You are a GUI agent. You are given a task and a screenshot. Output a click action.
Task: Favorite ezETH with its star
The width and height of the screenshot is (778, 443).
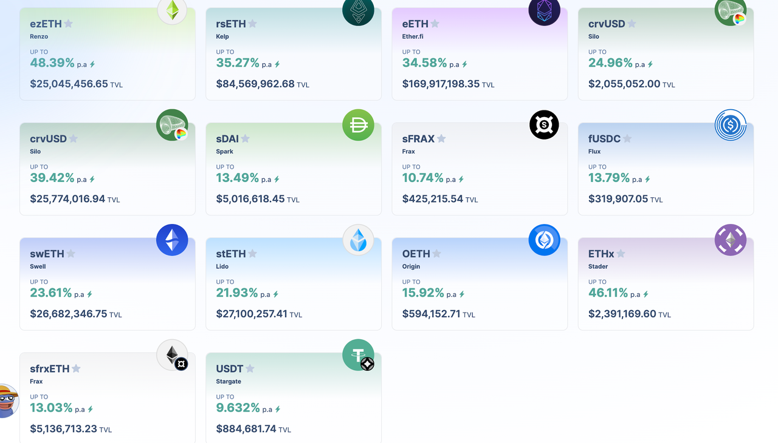coord(69,24)
